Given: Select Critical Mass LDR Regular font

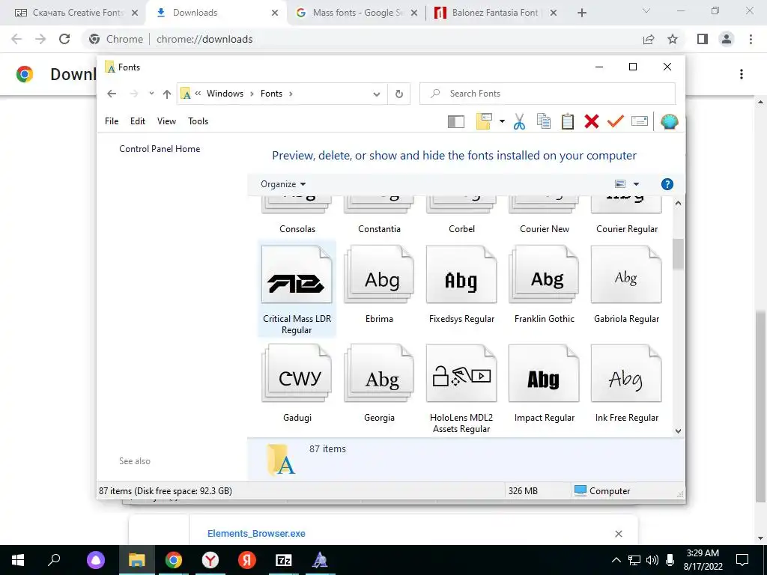Looking at the screenshot, I should click(x=297, y=290).
